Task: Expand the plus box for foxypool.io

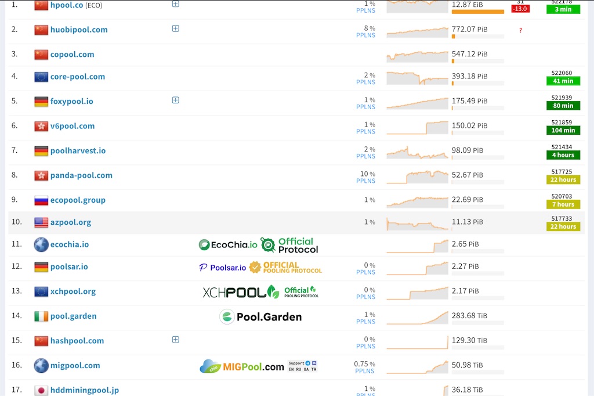Action: (x=175, y=100)
